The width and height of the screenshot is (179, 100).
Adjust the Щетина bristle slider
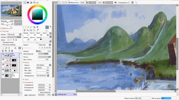[x=43, y=68]
